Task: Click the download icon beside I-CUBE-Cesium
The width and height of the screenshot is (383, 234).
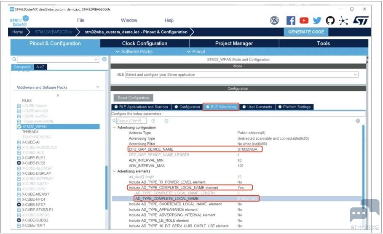Action: pyautogui.click(x=19, y=106)
